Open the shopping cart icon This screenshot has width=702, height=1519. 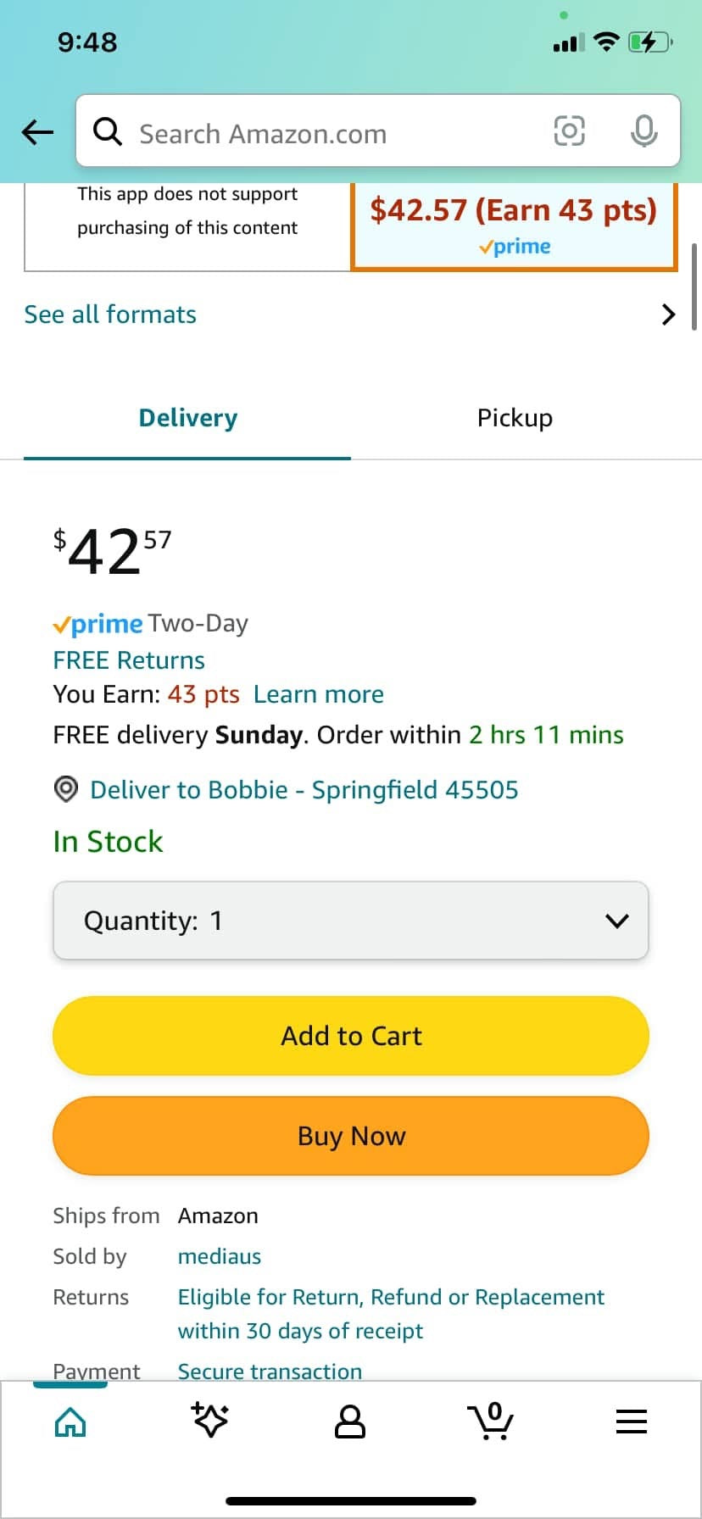point(490,1421)
